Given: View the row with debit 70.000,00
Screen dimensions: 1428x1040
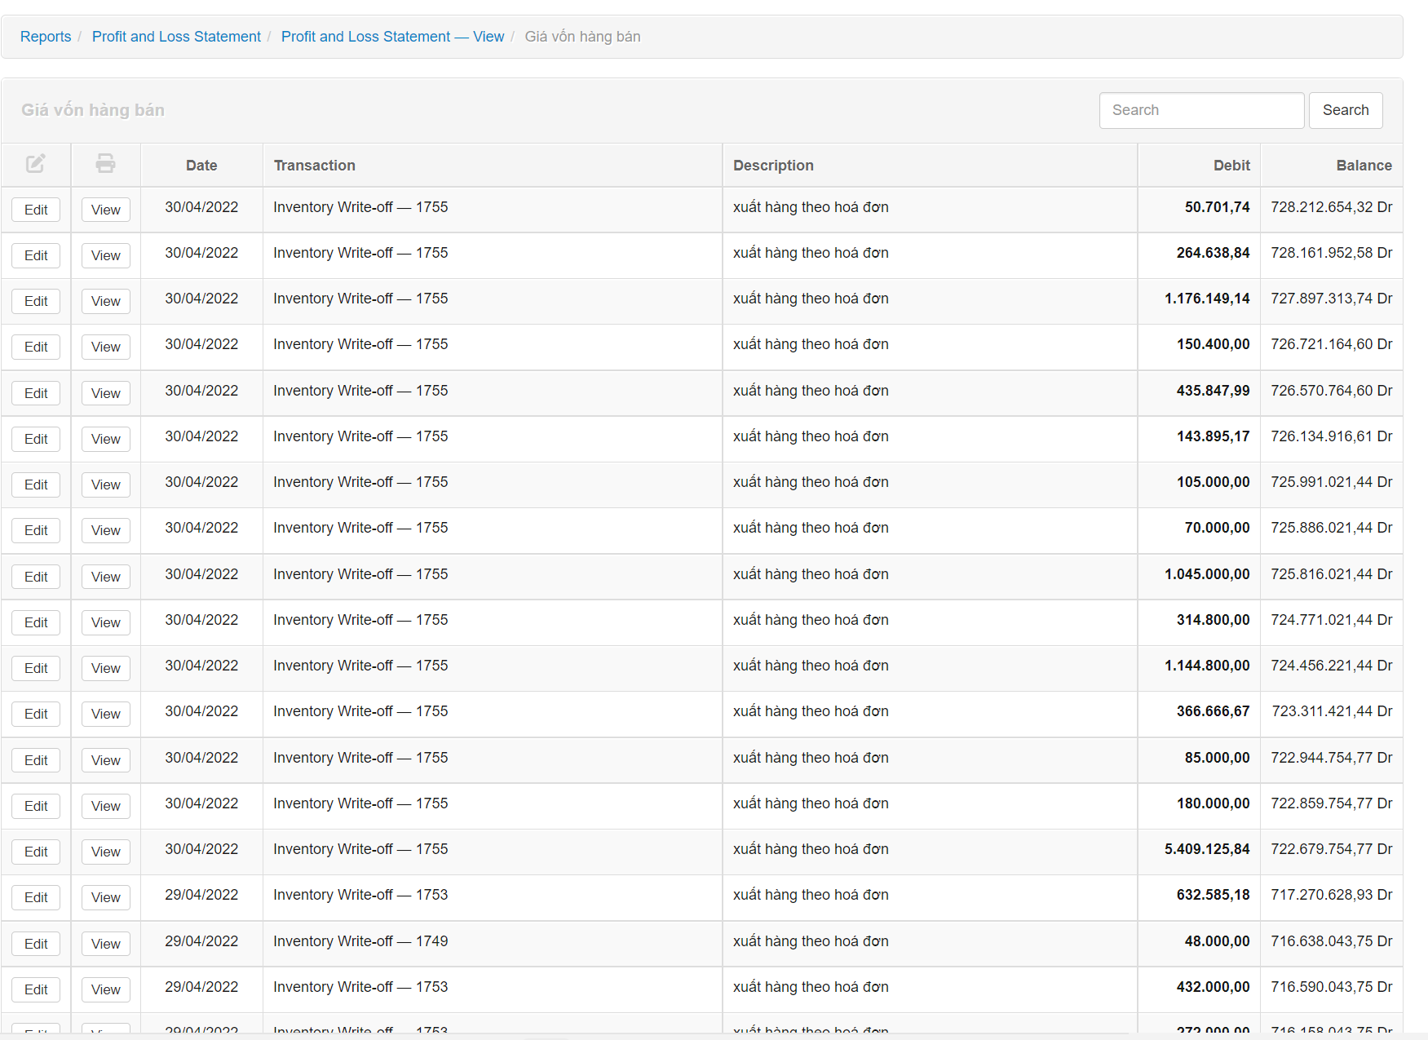Looking at the screenshot, I should (106, 530).
